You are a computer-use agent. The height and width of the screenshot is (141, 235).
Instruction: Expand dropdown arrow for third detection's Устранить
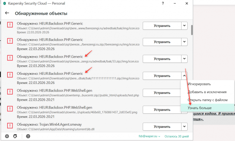tap(184, 59)
